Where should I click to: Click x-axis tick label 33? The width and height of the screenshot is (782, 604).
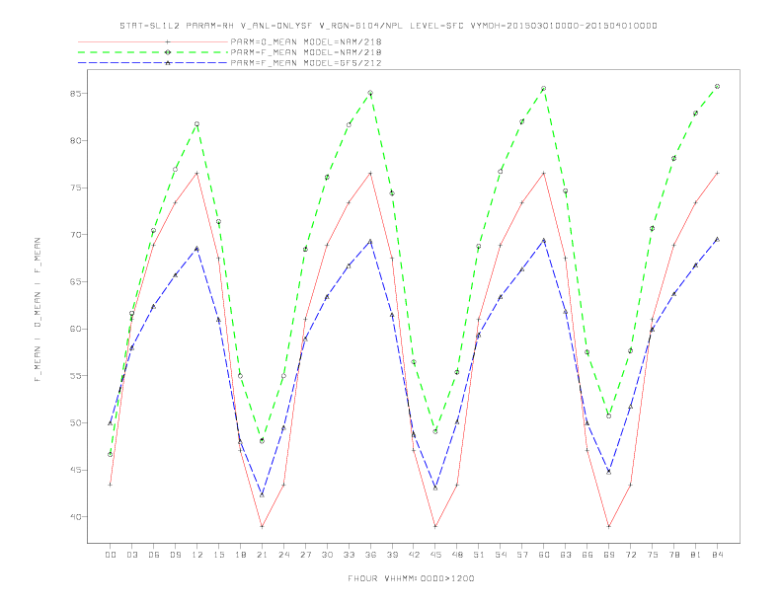[349, 555]
